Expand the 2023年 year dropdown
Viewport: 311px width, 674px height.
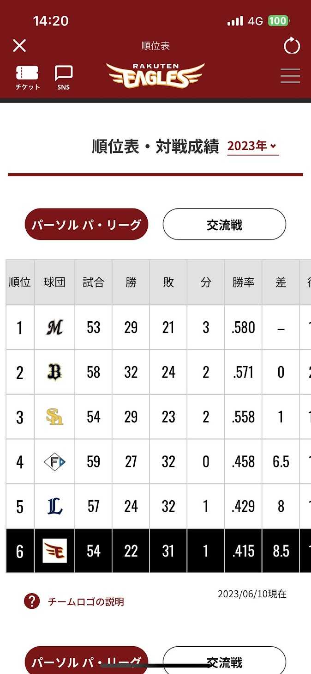pos(253,147)
